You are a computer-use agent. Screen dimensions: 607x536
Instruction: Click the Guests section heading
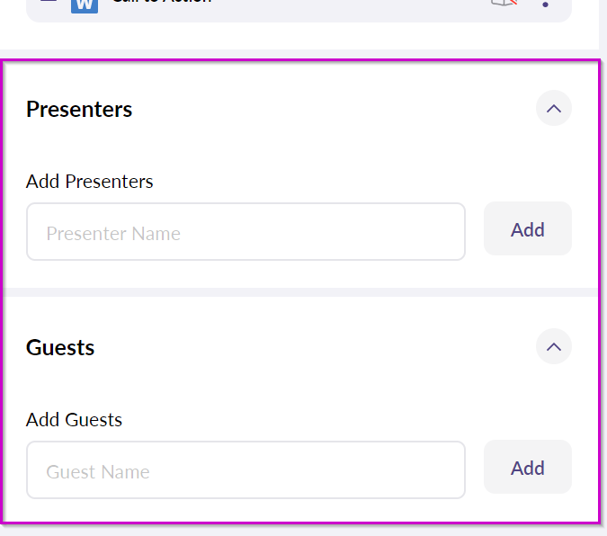tap(60, 347)
